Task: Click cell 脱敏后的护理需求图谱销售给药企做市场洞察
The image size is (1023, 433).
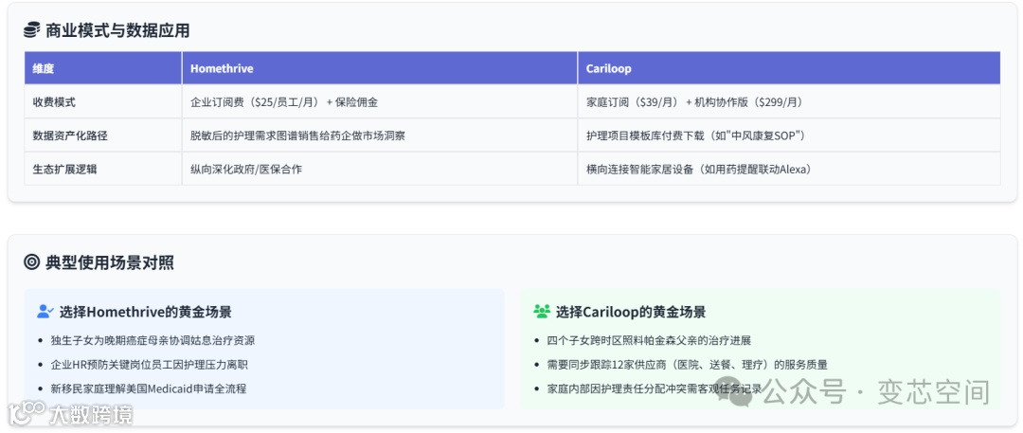Action: [380, 135]
